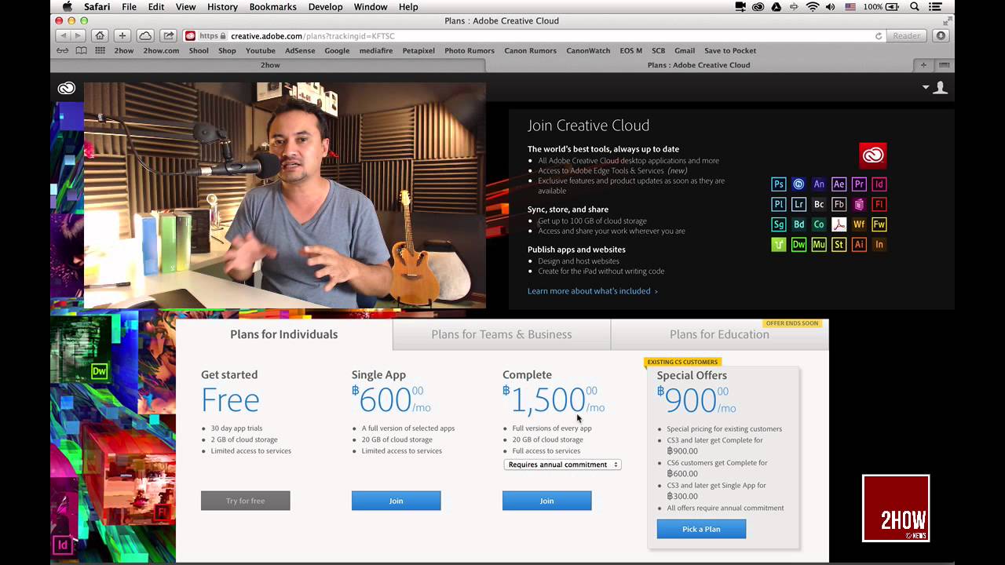Open Learn more about what's included link
Image resolution: width=1005 pixels, height=565 pixels.
coord(593,291)
